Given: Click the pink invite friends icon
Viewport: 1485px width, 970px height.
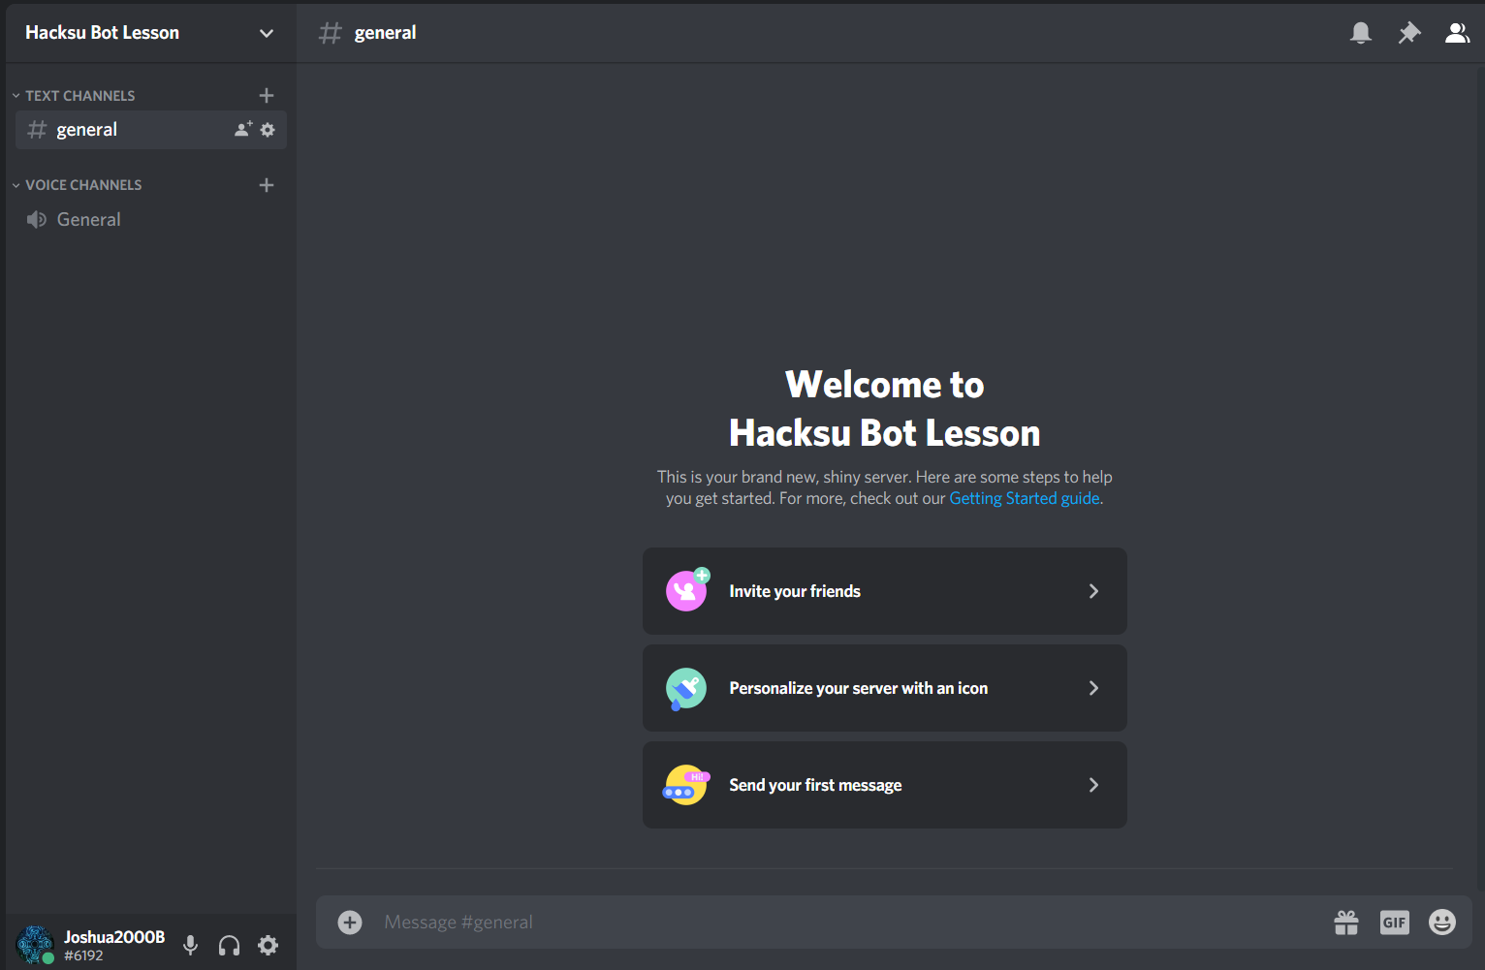Looking at the screenshot, I should tap(687, 590).
